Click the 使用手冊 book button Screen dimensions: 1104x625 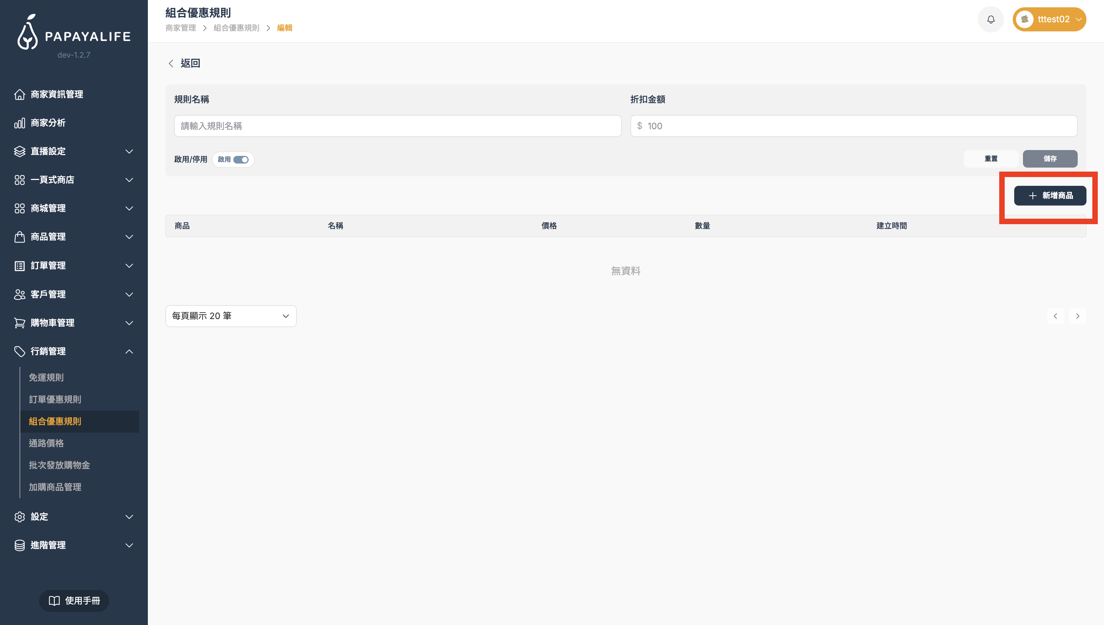point(74,600)
